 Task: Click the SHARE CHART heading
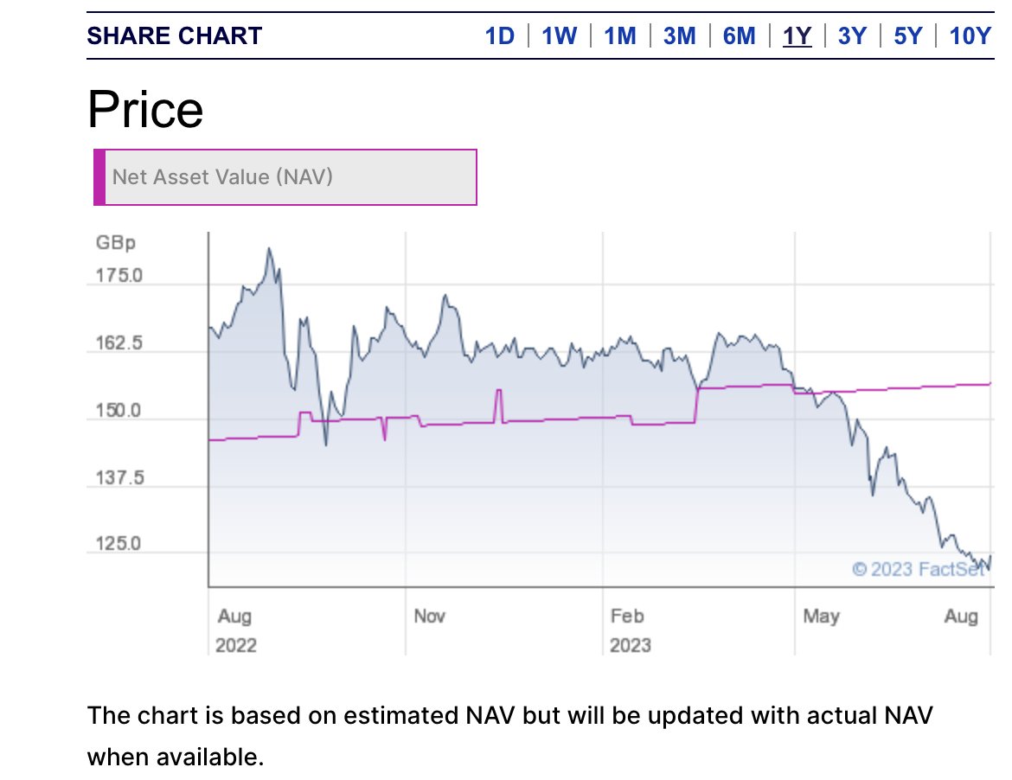tap(174, 35)
